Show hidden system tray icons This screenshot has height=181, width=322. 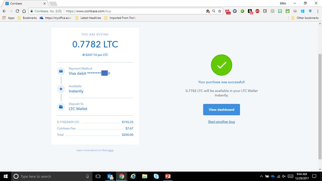pyautogui.click(x=261, y=176)
